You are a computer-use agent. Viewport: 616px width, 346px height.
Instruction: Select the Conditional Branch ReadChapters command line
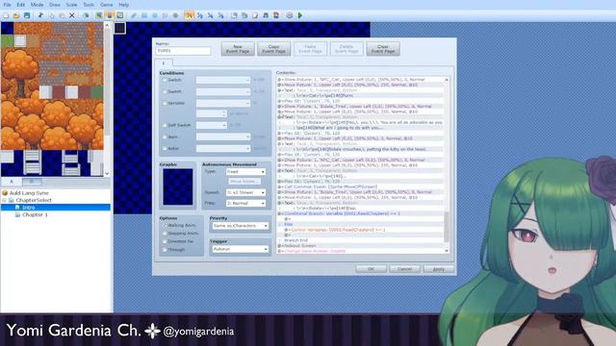(360, 213)
